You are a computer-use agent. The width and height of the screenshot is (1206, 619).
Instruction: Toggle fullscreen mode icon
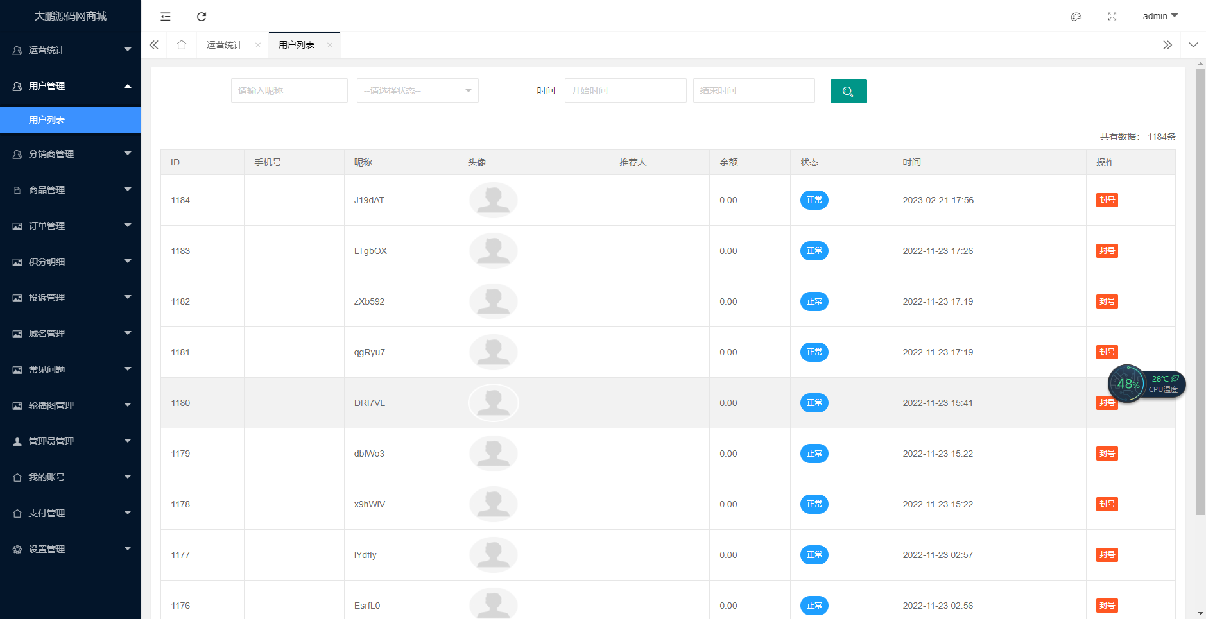coord(1112,17)
